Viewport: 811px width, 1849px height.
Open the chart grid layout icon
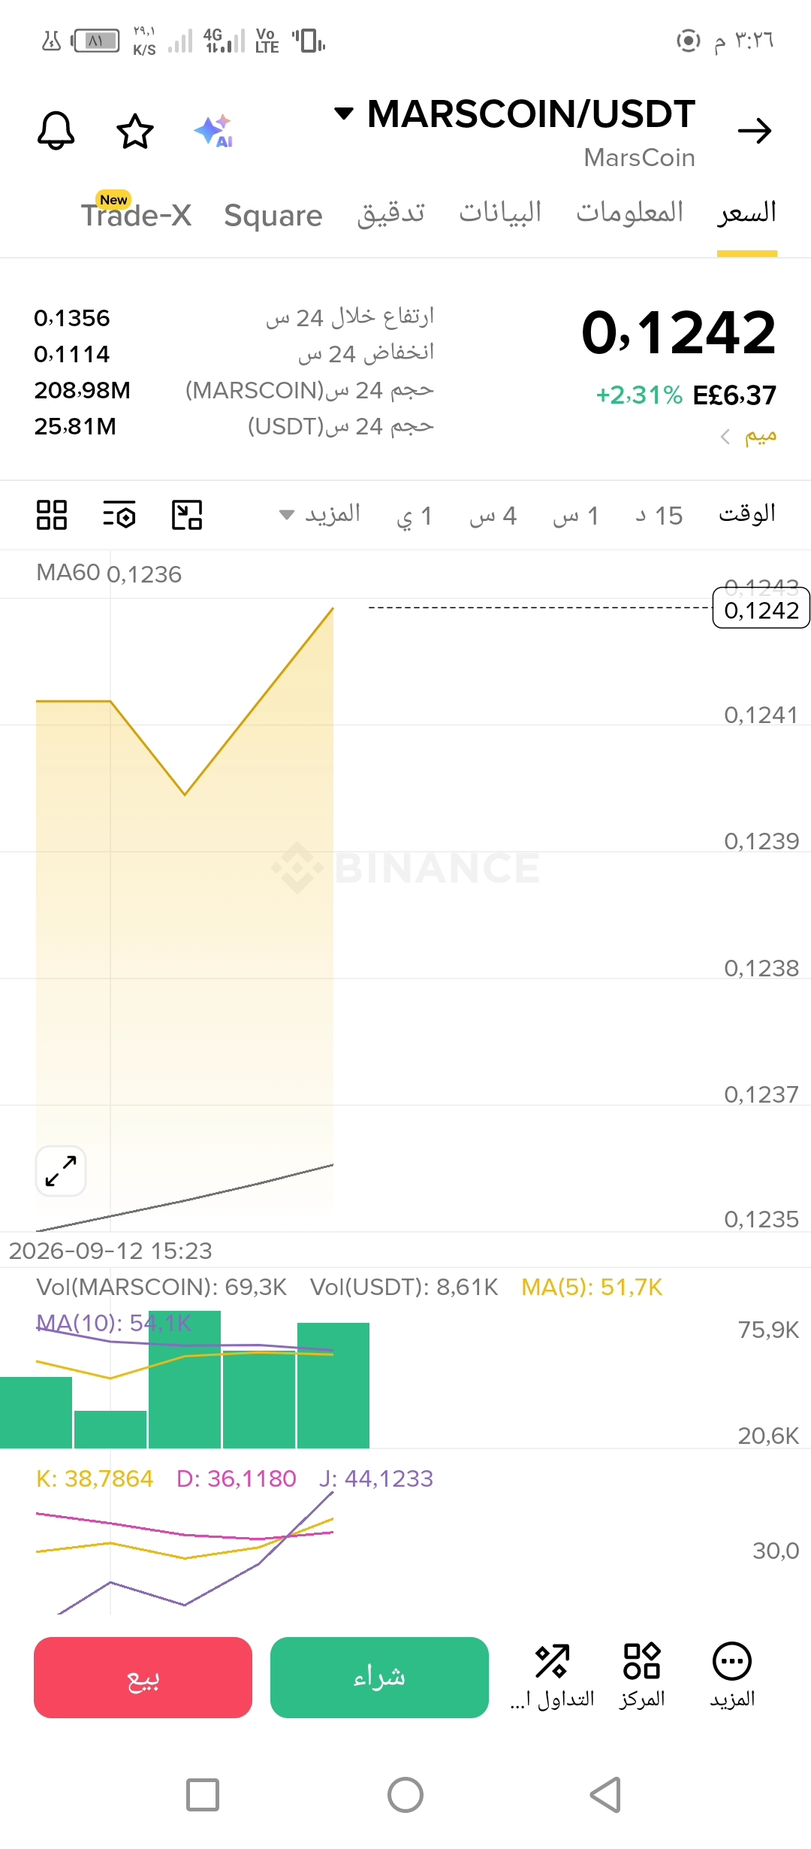pyautogui.click(x=52, y=516)
